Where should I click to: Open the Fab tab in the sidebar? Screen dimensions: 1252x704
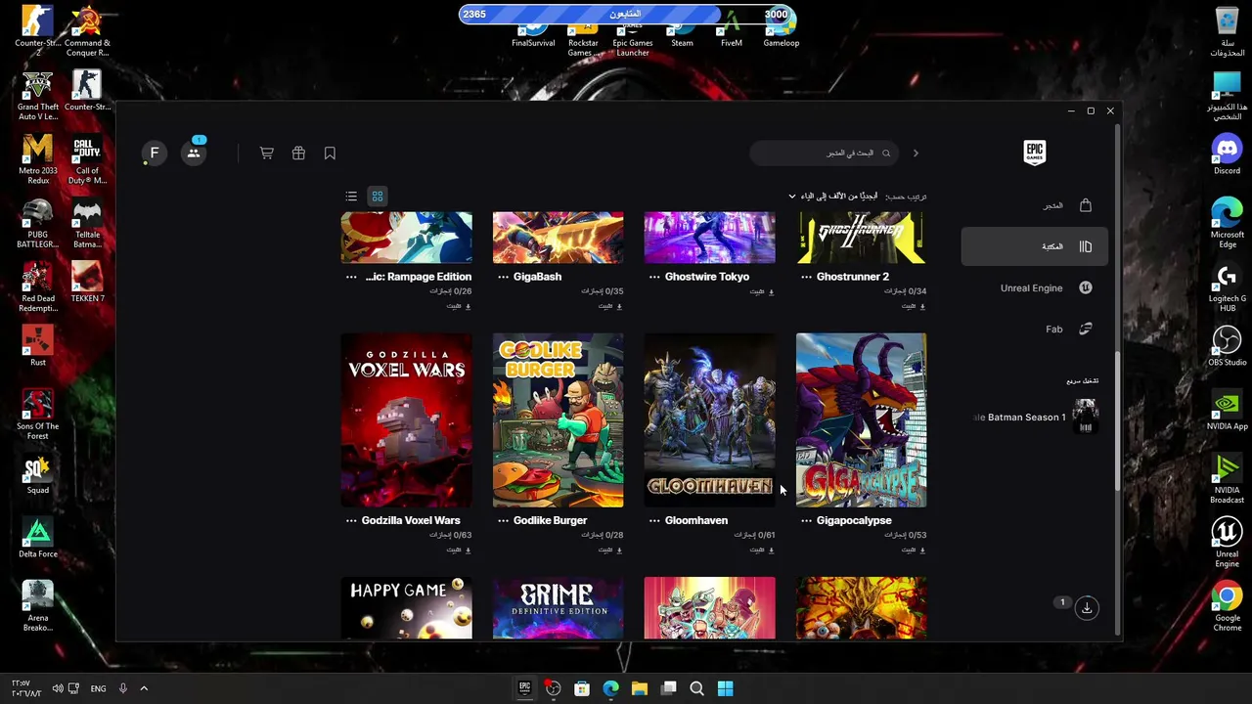coord(1035,329)
